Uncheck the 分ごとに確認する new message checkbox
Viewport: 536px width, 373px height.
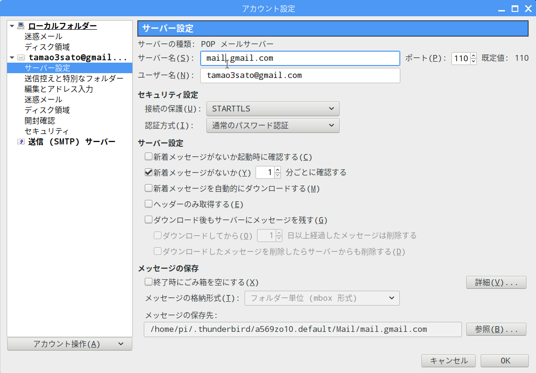click(x=149, y=173)
